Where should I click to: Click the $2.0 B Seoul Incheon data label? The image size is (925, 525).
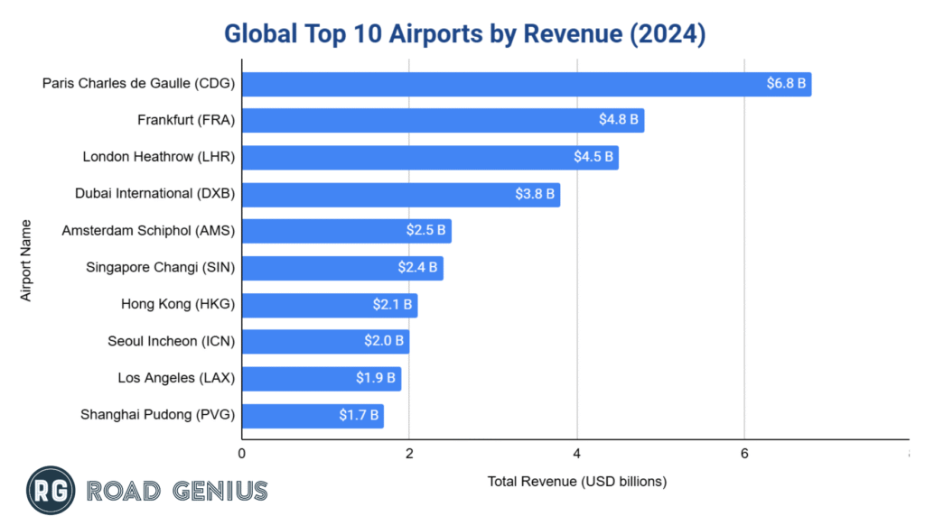[x=384, y=342]
